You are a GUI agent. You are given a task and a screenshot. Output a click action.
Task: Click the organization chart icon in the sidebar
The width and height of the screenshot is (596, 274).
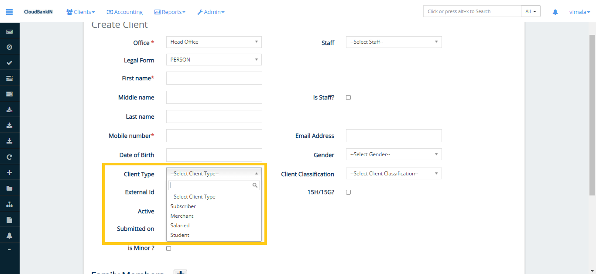(9, 203)
